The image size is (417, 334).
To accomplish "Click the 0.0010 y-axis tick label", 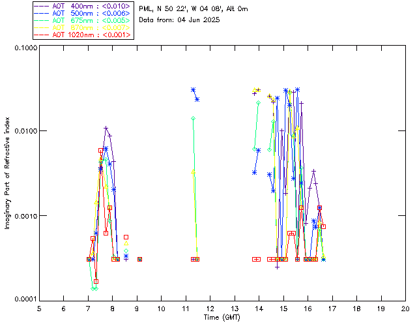I will tap(24, 216).
